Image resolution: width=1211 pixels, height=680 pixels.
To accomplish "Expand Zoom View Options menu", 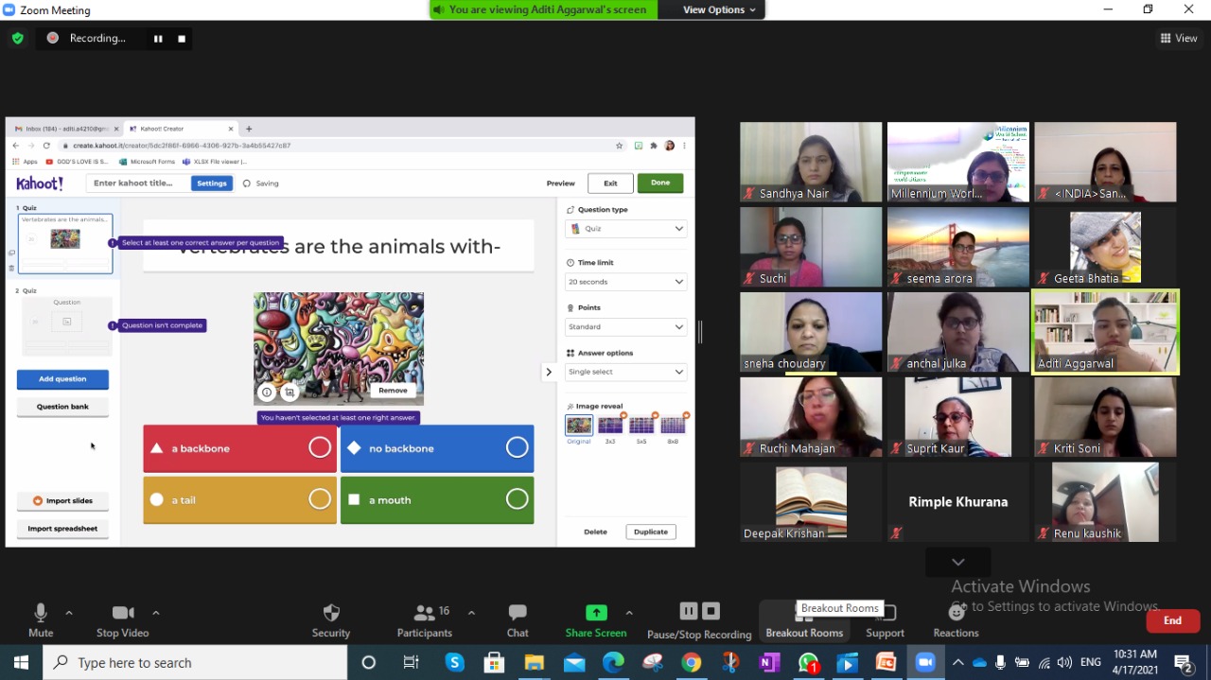I will (x=719, y=9).
